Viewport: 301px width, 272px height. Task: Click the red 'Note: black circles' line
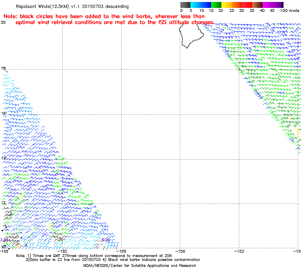[x=104, y=16]
